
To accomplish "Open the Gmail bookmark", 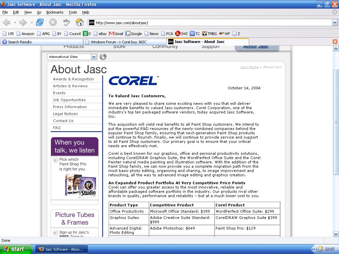I will [x=116, y=34].
